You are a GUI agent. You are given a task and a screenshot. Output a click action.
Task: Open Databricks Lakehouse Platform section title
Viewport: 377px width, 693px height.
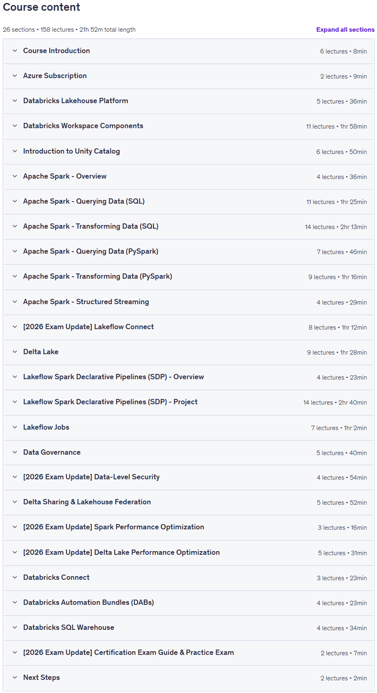point(75,101)
